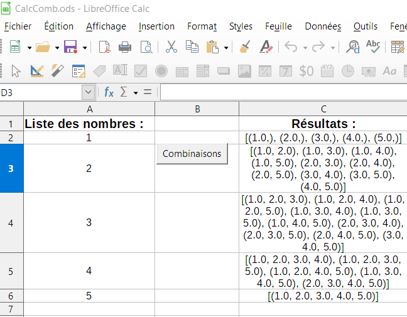Activate the form selection arrow tool
This screenshot has height=317, width=407.
pos(16,71)
